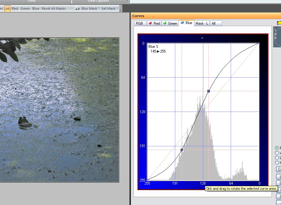The height and width of the screenshot is (205, 281).
Task: Switch to the Green curves tab
Action: (170, 23)
